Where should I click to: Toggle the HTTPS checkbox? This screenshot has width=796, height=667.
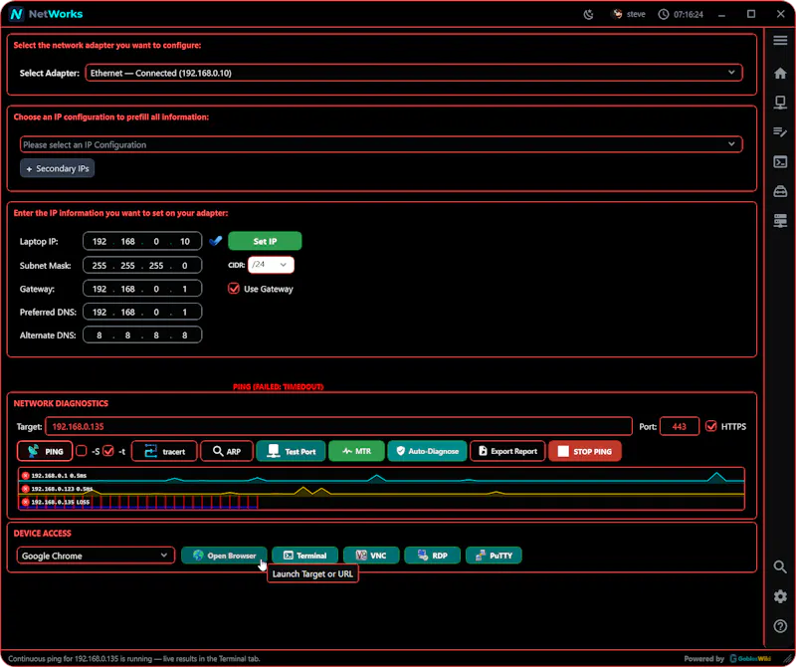click(x=711, y=426)
